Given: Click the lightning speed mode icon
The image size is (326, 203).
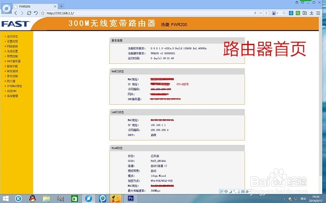Looking at the screenshot, I should 255,13.
